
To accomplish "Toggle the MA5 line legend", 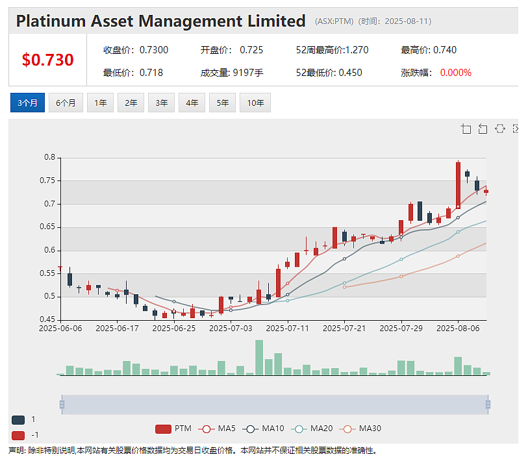I will click(x=217, y=429).
